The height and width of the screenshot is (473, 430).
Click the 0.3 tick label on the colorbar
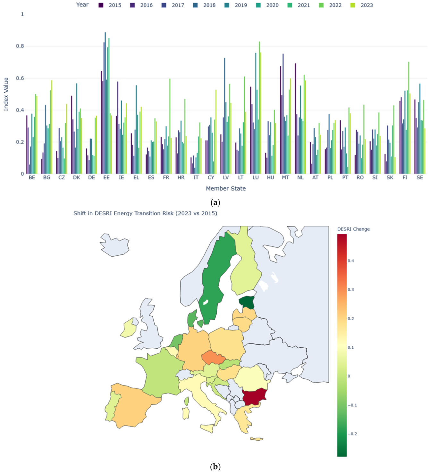tap(351, 290)
